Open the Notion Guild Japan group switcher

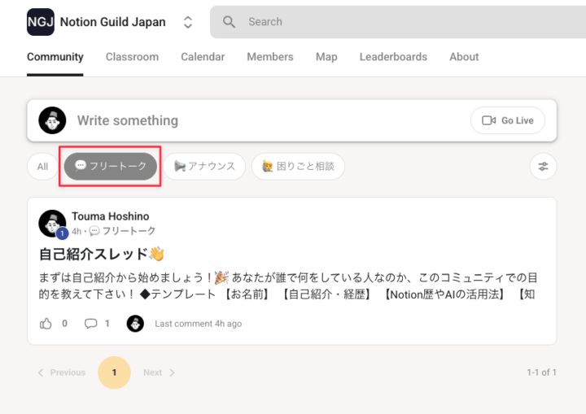tap(188, 23)
